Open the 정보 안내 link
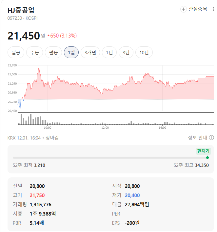 (198, 138)
